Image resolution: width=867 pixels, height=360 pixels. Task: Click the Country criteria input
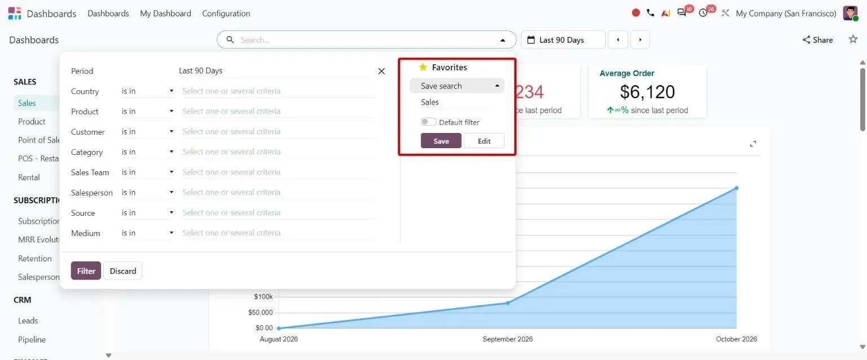pos(278,91)
